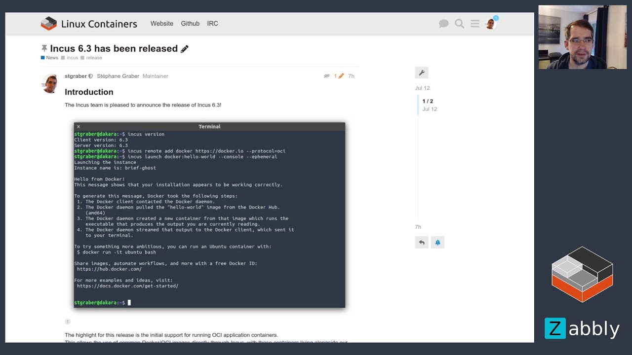Click the 1 / 2 timeline scroller
Viewport: 632px width, 355px height.
[x=428, y=105]
